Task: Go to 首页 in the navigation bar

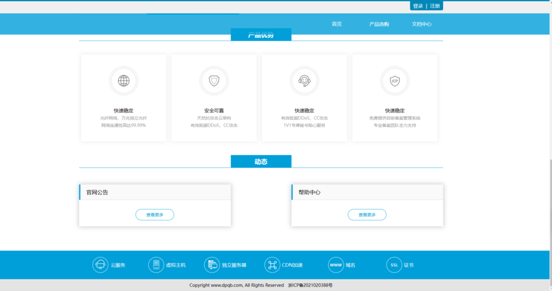Action: tap(337, 24)
